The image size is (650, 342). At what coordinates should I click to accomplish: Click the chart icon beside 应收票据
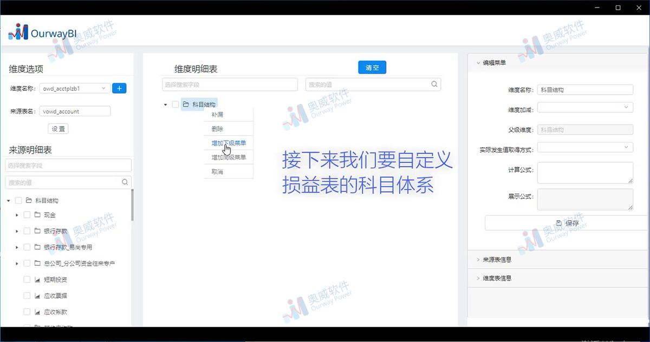[37, 296]
